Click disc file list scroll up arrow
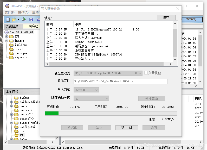This screenshot has width=207, height=150. click(x=200, y=33)
